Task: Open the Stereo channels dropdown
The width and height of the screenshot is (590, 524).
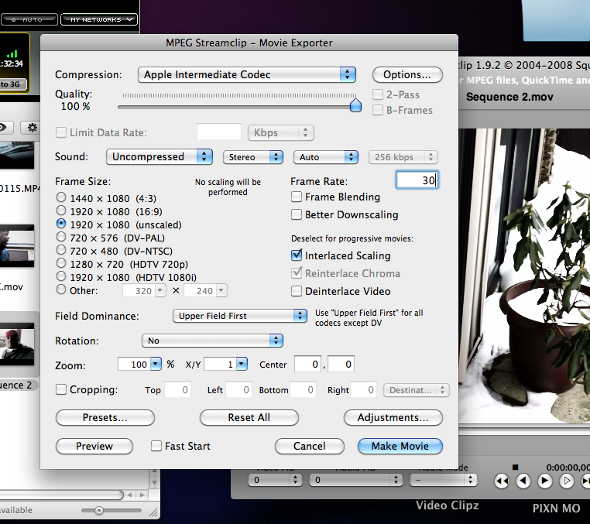Action: (x=253, y=157)
